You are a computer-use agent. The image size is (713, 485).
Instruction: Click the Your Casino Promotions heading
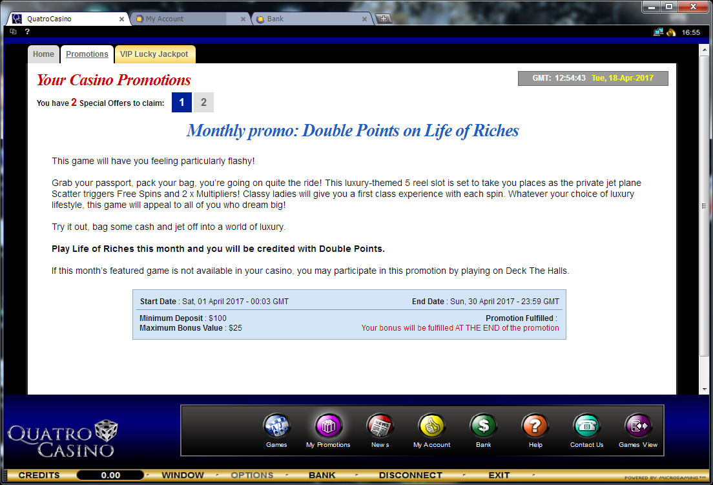click(x=114, y=80)
